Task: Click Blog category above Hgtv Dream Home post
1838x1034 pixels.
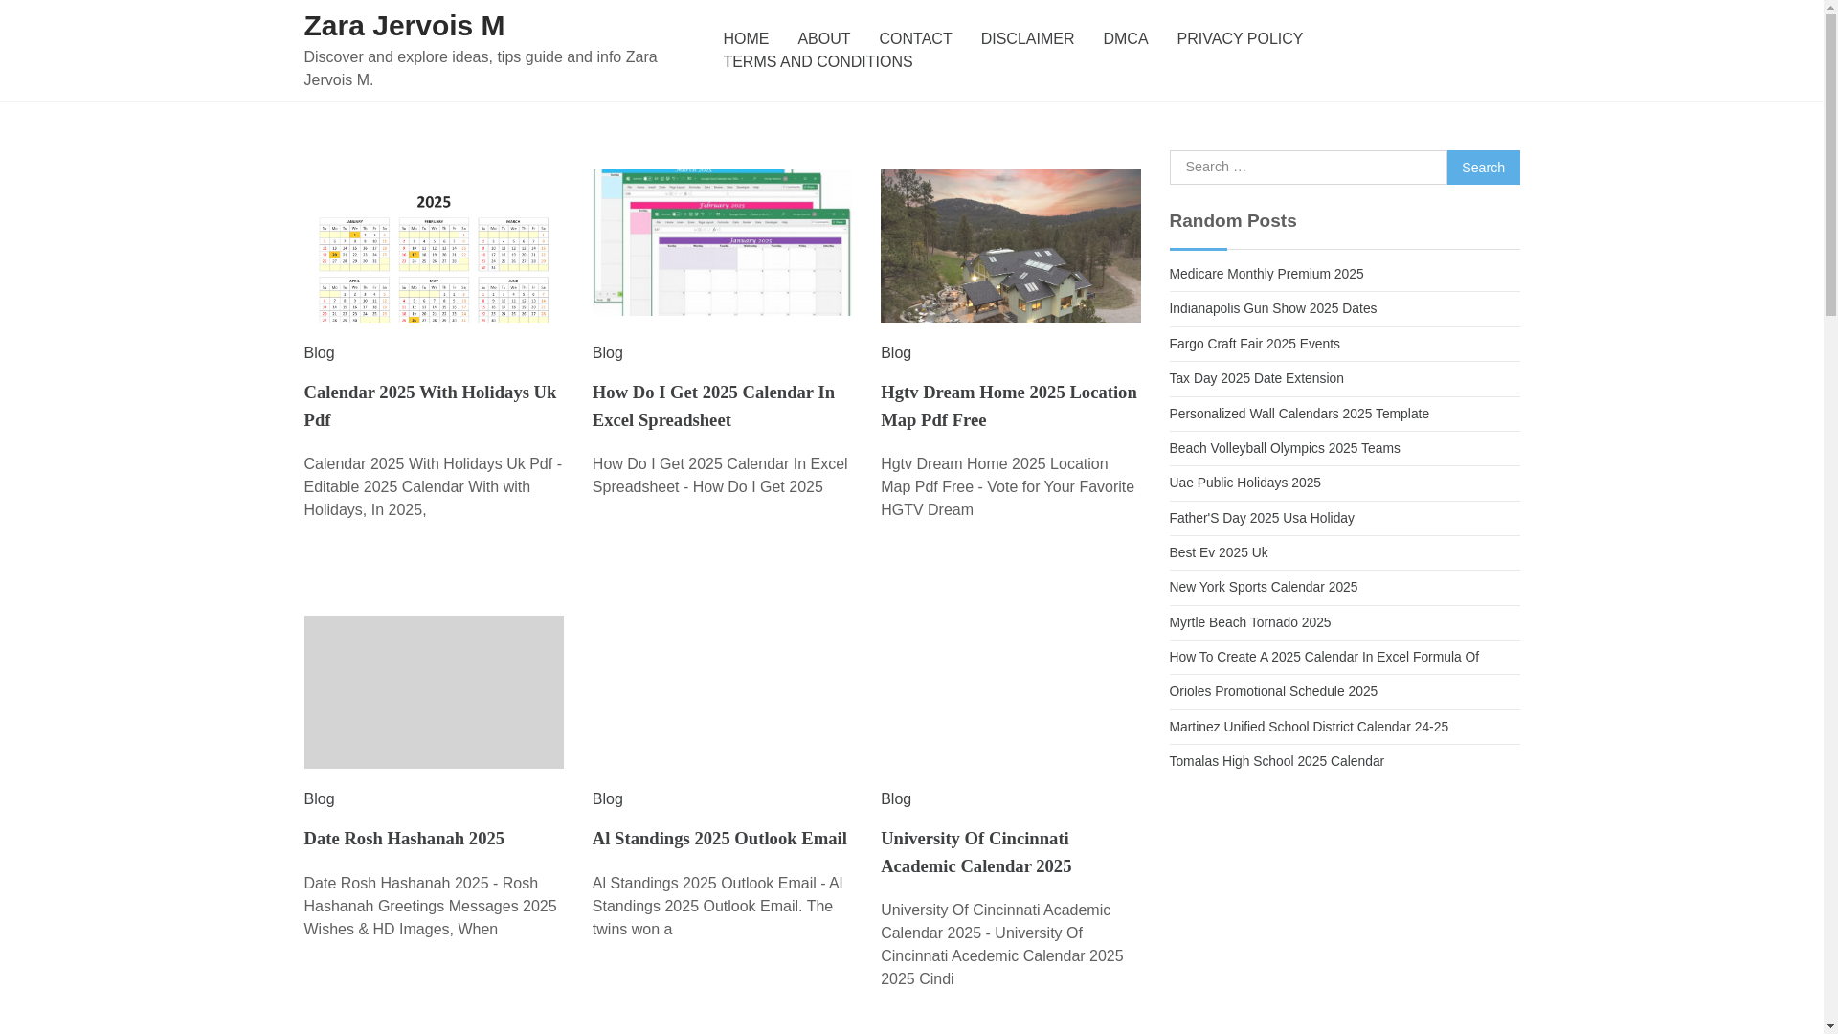Action: pos(896,353)
